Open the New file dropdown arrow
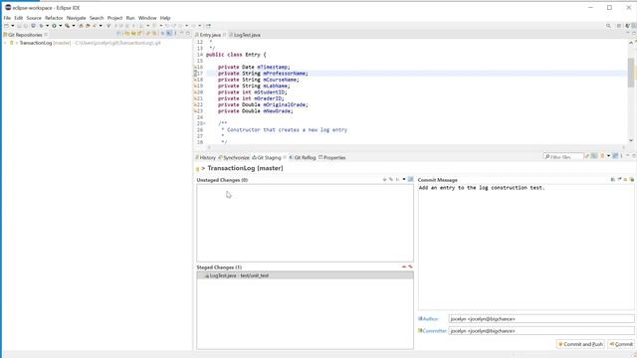Screen dimensions: 637x358 [x=13, y=26]
